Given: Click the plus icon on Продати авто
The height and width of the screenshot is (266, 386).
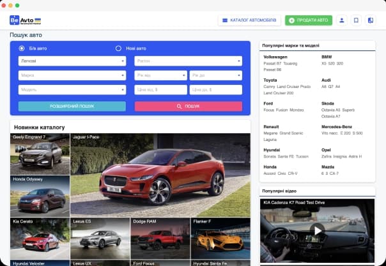Looking at the screenshot, I should [292, 20].
